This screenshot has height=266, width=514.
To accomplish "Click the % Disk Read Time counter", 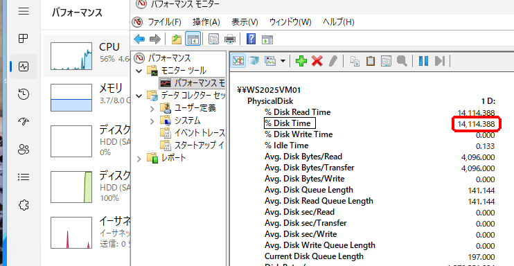I will (x=298, y=112).
